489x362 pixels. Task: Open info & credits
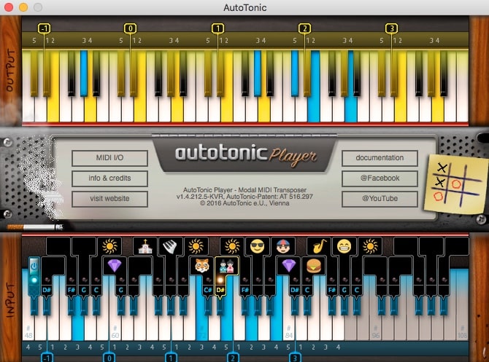click(x=109, y=178)
